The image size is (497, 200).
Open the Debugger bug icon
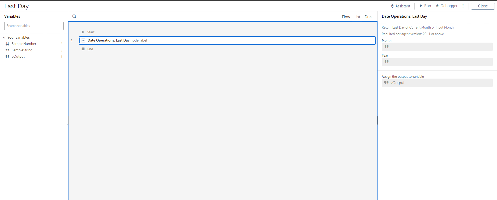(437, 6)
